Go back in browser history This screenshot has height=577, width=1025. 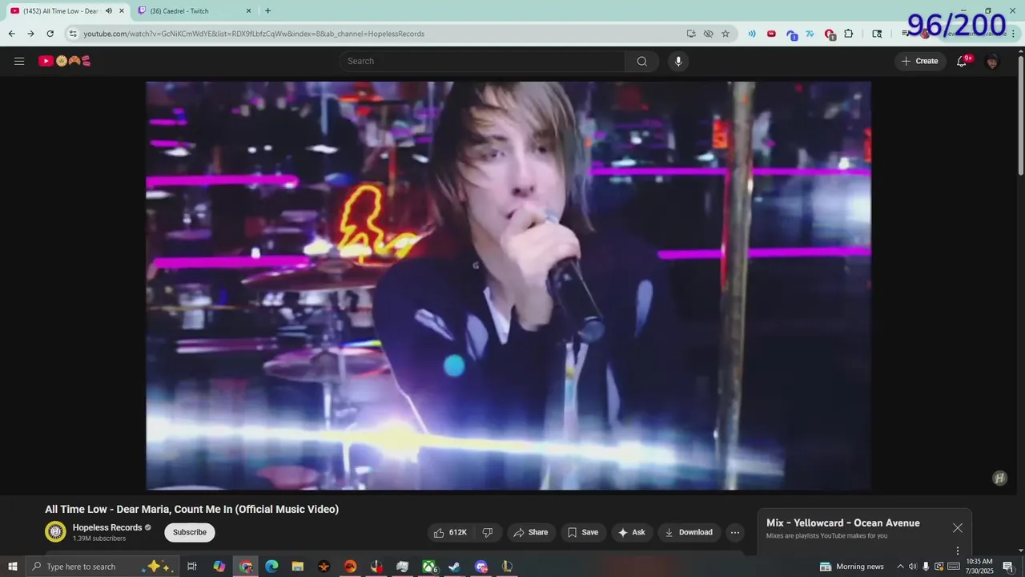pos(11,34)
